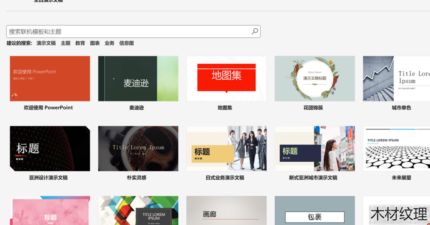Search suggested term 教育
The height and width of the screenshot is (225, 430).
(x=80, y=43)
